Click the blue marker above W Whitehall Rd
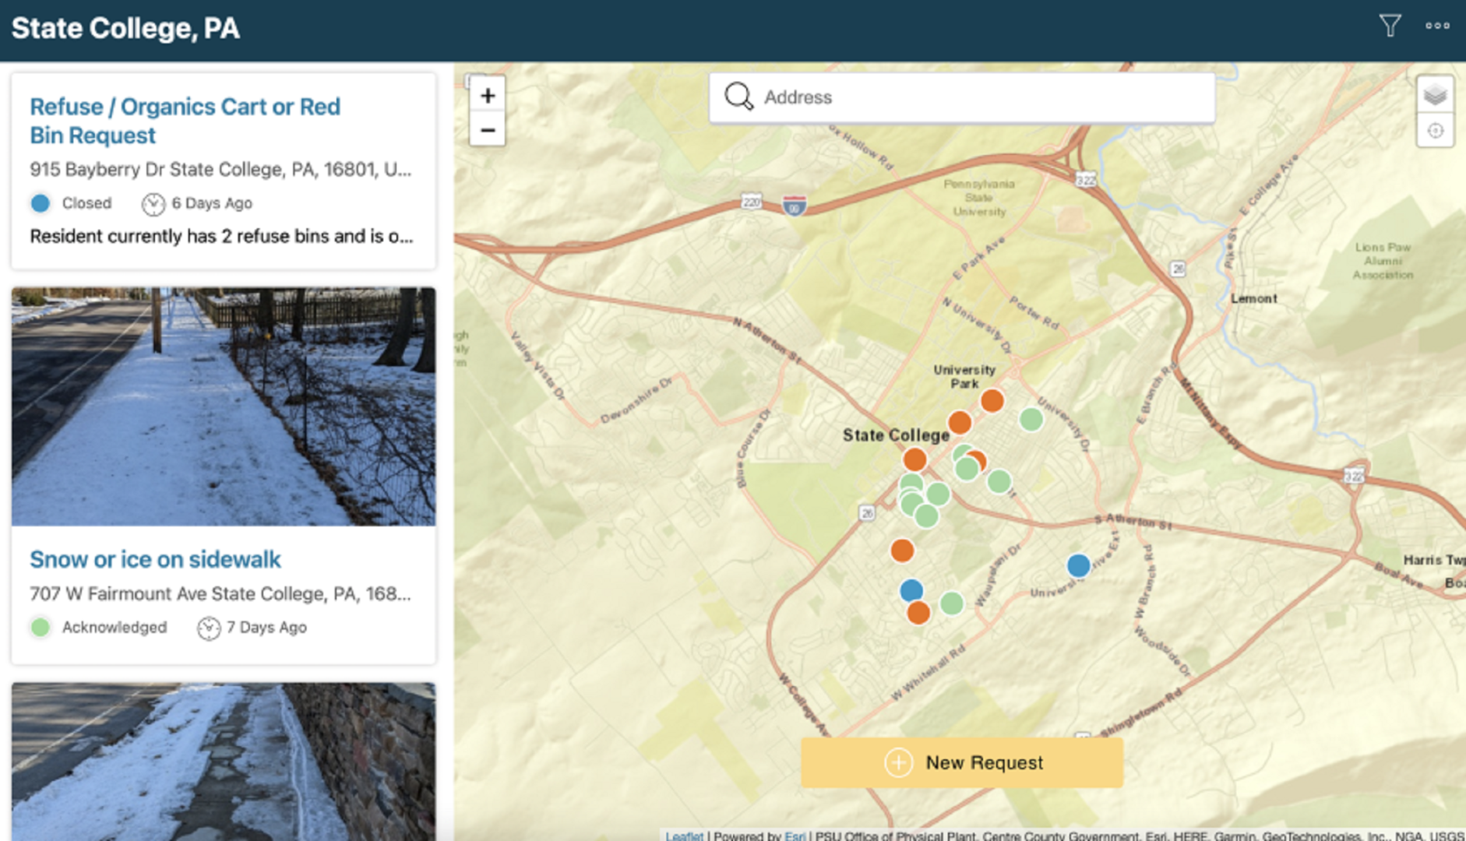Image resolution: width=1466 pixels, height=841 pixels. 911,590
